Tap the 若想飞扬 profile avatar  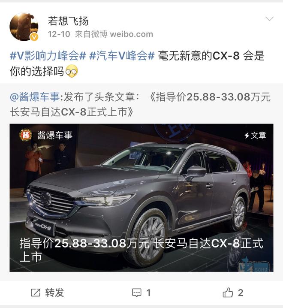click(x=24, y=27)
